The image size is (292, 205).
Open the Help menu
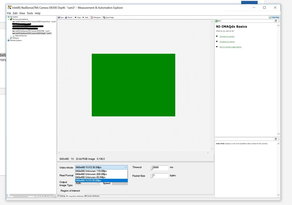point(37,13)
